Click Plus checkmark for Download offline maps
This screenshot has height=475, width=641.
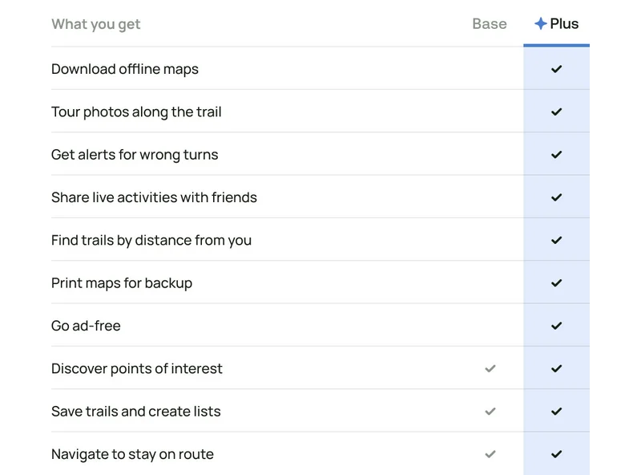pyautogui.click(x=556, y=69)
